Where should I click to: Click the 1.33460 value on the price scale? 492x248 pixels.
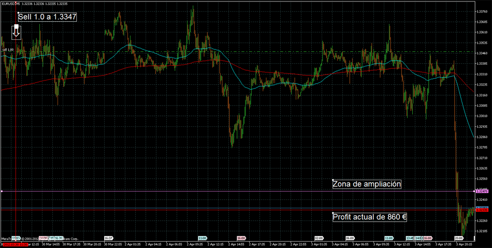(482, 53)
